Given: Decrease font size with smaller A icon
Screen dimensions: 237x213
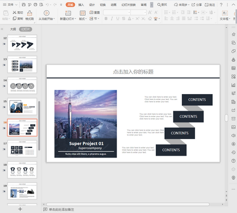Looking at the screenshot, I should coord(156,12).
